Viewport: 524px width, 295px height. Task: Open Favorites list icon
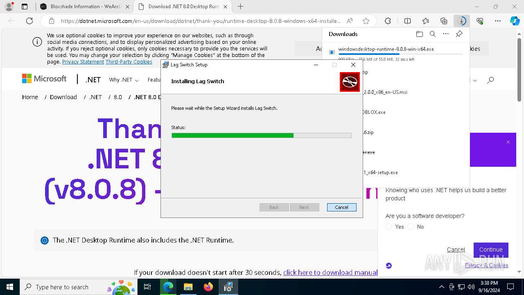click(x=426, y=21)
